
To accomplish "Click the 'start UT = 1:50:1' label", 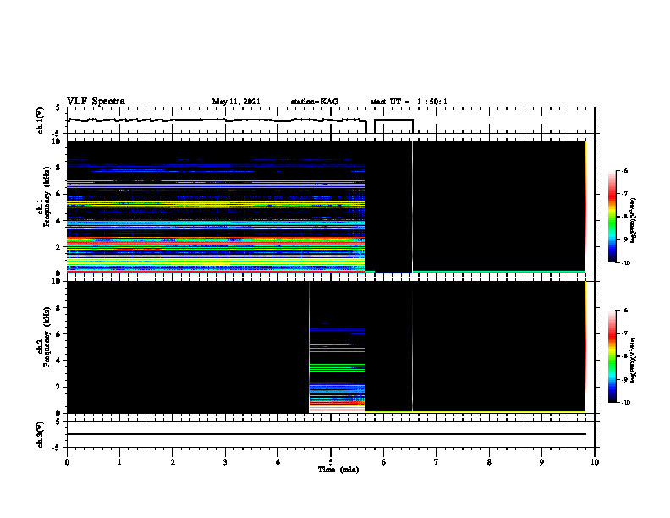I will tap(409, 102).
